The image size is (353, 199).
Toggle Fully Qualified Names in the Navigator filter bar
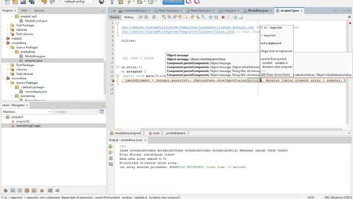[42, 190]
